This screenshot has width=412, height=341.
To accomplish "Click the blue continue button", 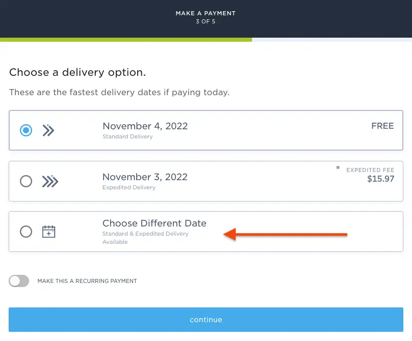I will point(205,320).
